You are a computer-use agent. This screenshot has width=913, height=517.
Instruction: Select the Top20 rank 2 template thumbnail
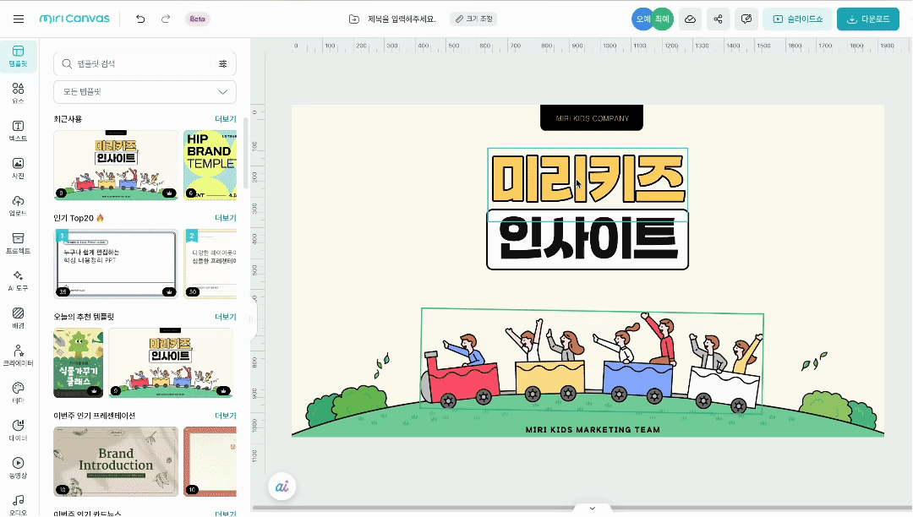[210, 264]
